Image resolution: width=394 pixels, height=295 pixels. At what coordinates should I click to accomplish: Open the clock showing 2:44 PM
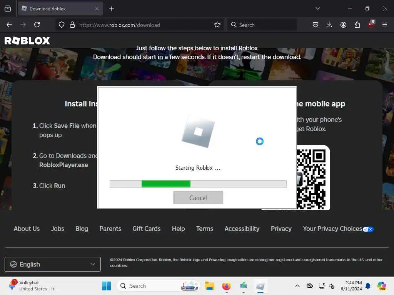(351, 286)
